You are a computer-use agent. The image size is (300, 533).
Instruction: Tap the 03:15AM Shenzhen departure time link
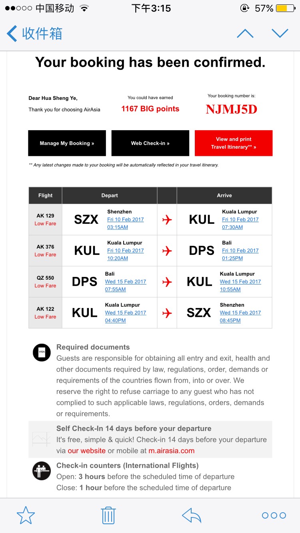[x=118, y=227]
